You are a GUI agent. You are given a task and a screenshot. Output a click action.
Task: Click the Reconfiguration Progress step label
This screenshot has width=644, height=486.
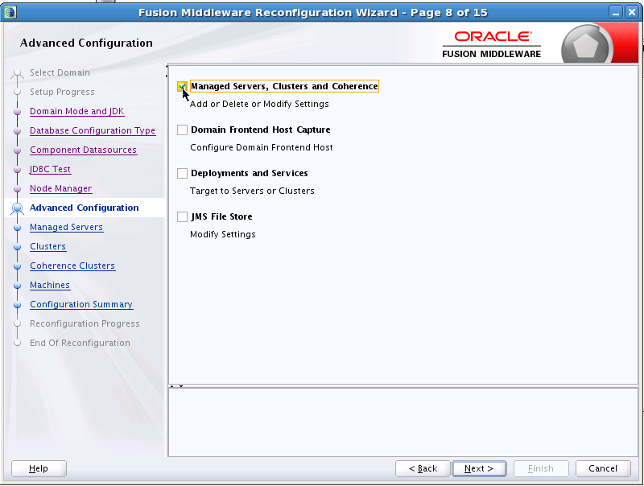point(85,323)
